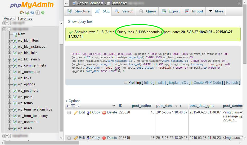Click the main page vertical scrollbar
The height and width of the screenshot is (145, 247).
(245, 34)
